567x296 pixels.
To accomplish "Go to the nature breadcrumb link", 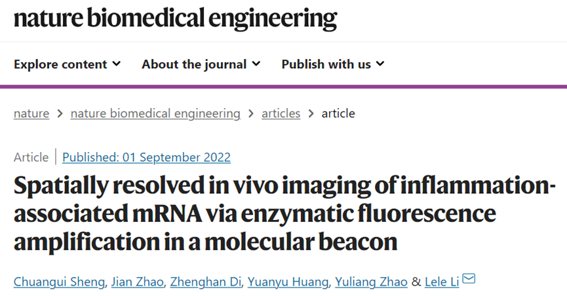I will pyautogui.click(x=31, y=113).
